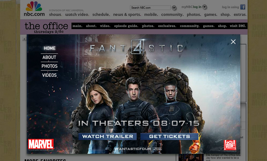The height and width of the screenshot is (161, 267).
Task: Click the GET TICKETS button
Action: pyautogui.click(x=170, y=137)
